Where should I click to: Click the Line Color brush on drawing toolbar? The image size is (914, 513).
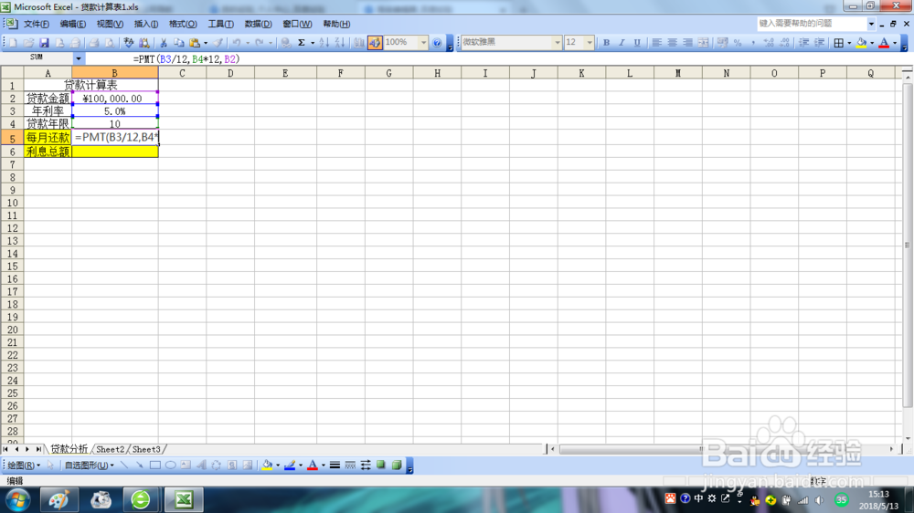[289, 466]
